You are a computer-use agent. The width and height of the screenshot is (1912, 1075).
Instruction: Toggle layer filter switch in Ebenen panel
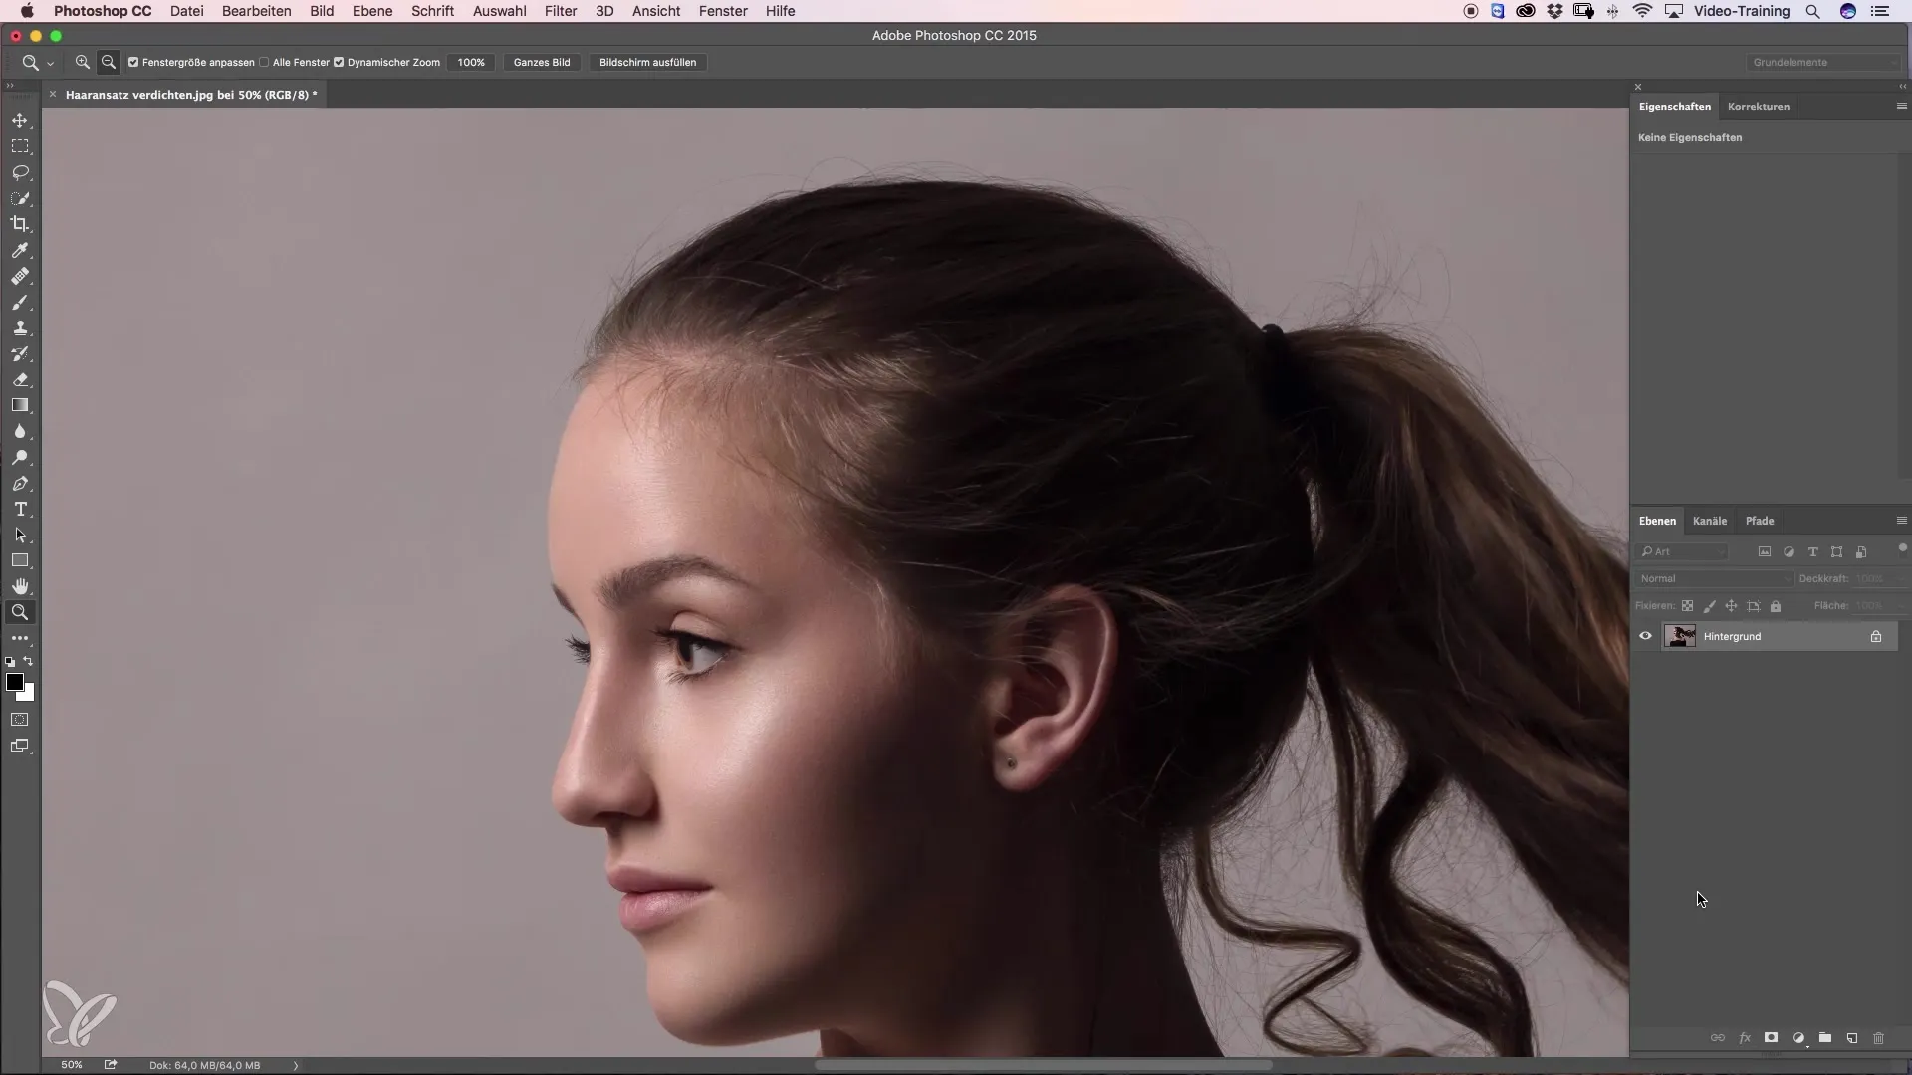[x=1902, y=547]
